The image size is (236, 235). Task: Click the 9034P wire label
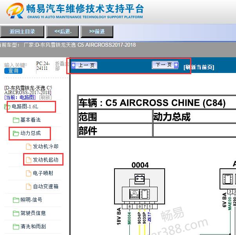(139, 218)
